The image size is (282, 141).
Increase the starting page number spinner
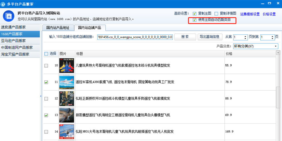246,36
